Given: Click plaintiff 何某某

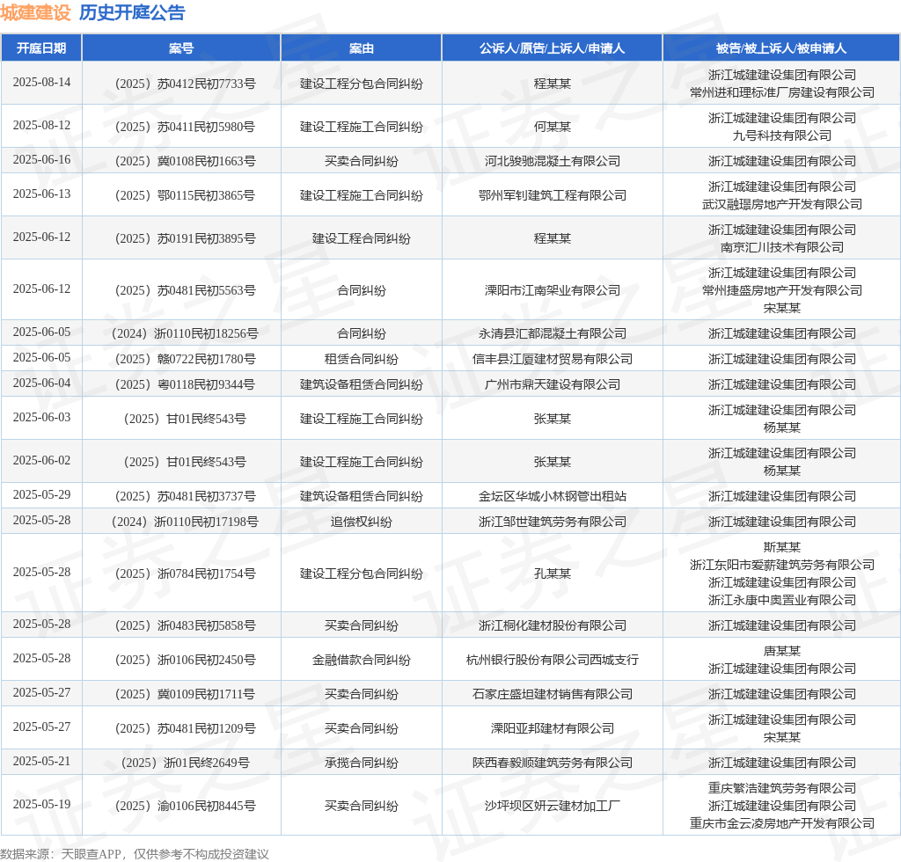Looking at the screenshot, I should point(553,127).
